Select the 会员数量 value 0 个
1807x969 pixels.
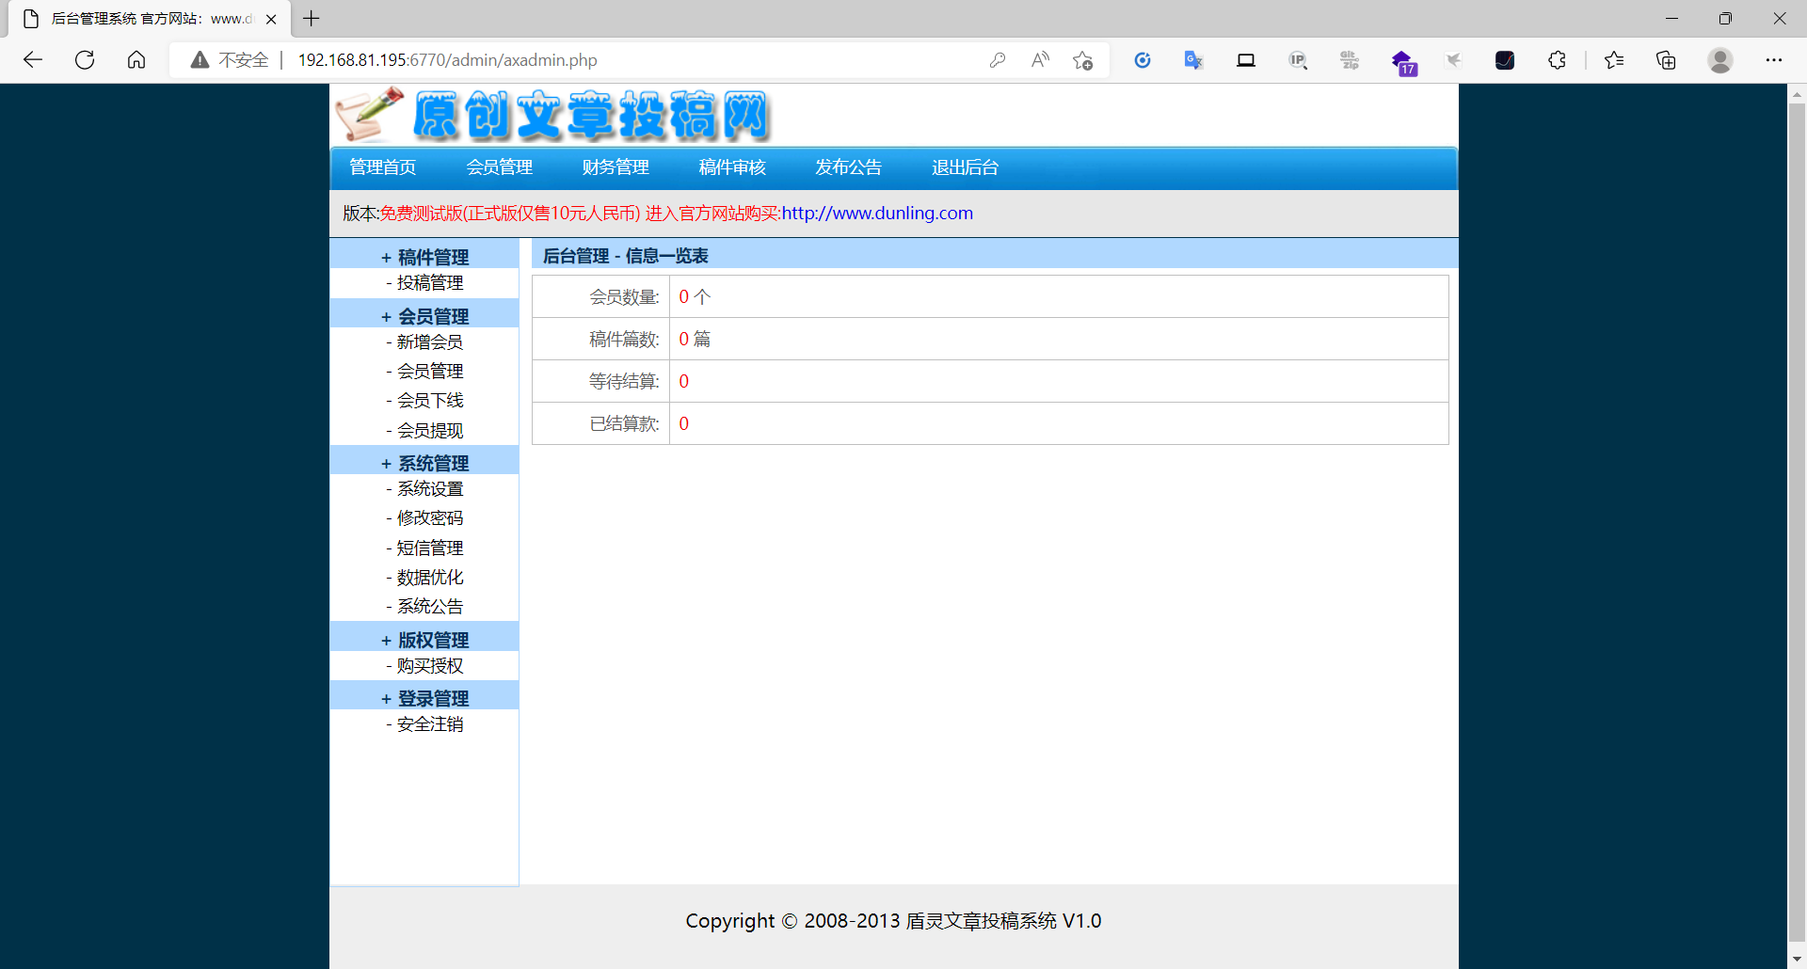695,297
